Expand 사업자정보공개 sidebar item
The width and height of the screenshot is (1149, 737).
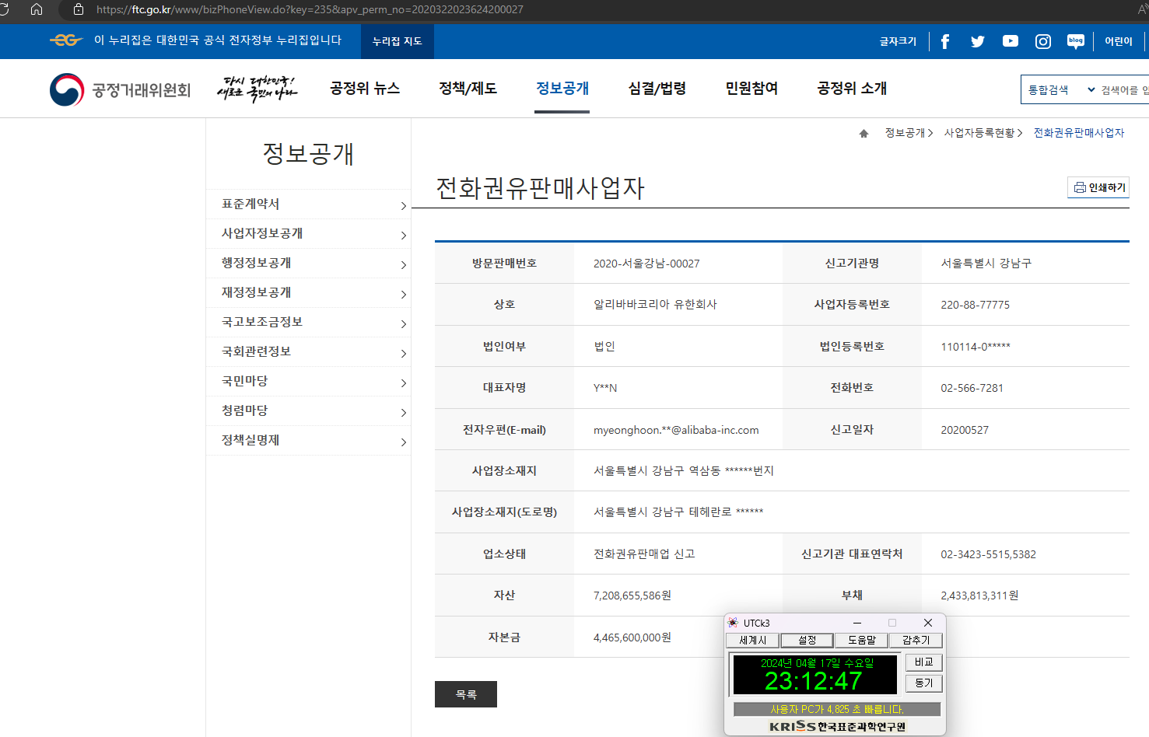point(309,234)
